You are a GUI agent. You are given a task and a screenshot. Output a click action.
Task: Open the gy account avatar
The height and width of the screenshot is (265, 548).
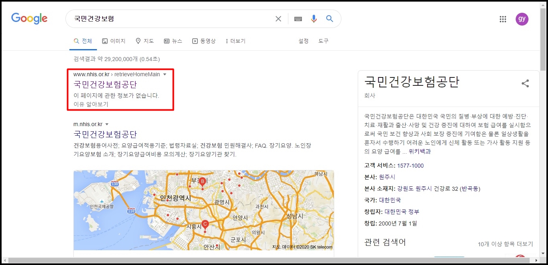(522, 19)
